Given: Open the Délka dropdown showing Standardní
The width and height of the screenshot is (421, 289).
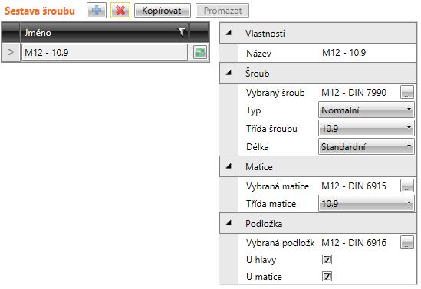Looking at the screenshot, I should tap(367, 146).
